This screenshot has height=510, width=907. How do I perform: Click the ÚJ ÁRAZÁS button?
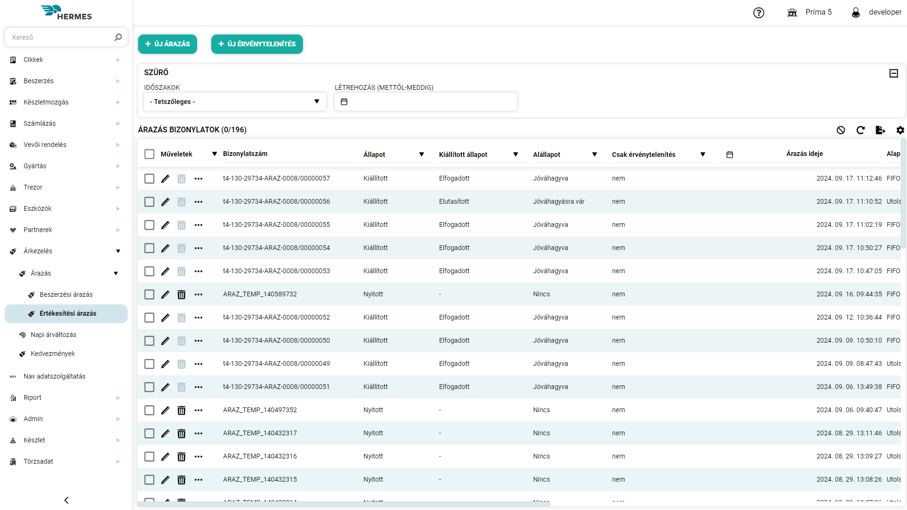click(x=167, y=44)
